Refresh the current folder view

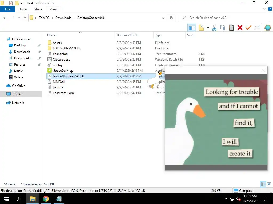click(171, 18)
